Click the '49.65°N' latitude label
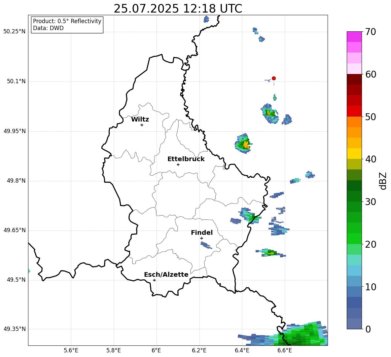This screenshot has width=391, height=357. 15,230
